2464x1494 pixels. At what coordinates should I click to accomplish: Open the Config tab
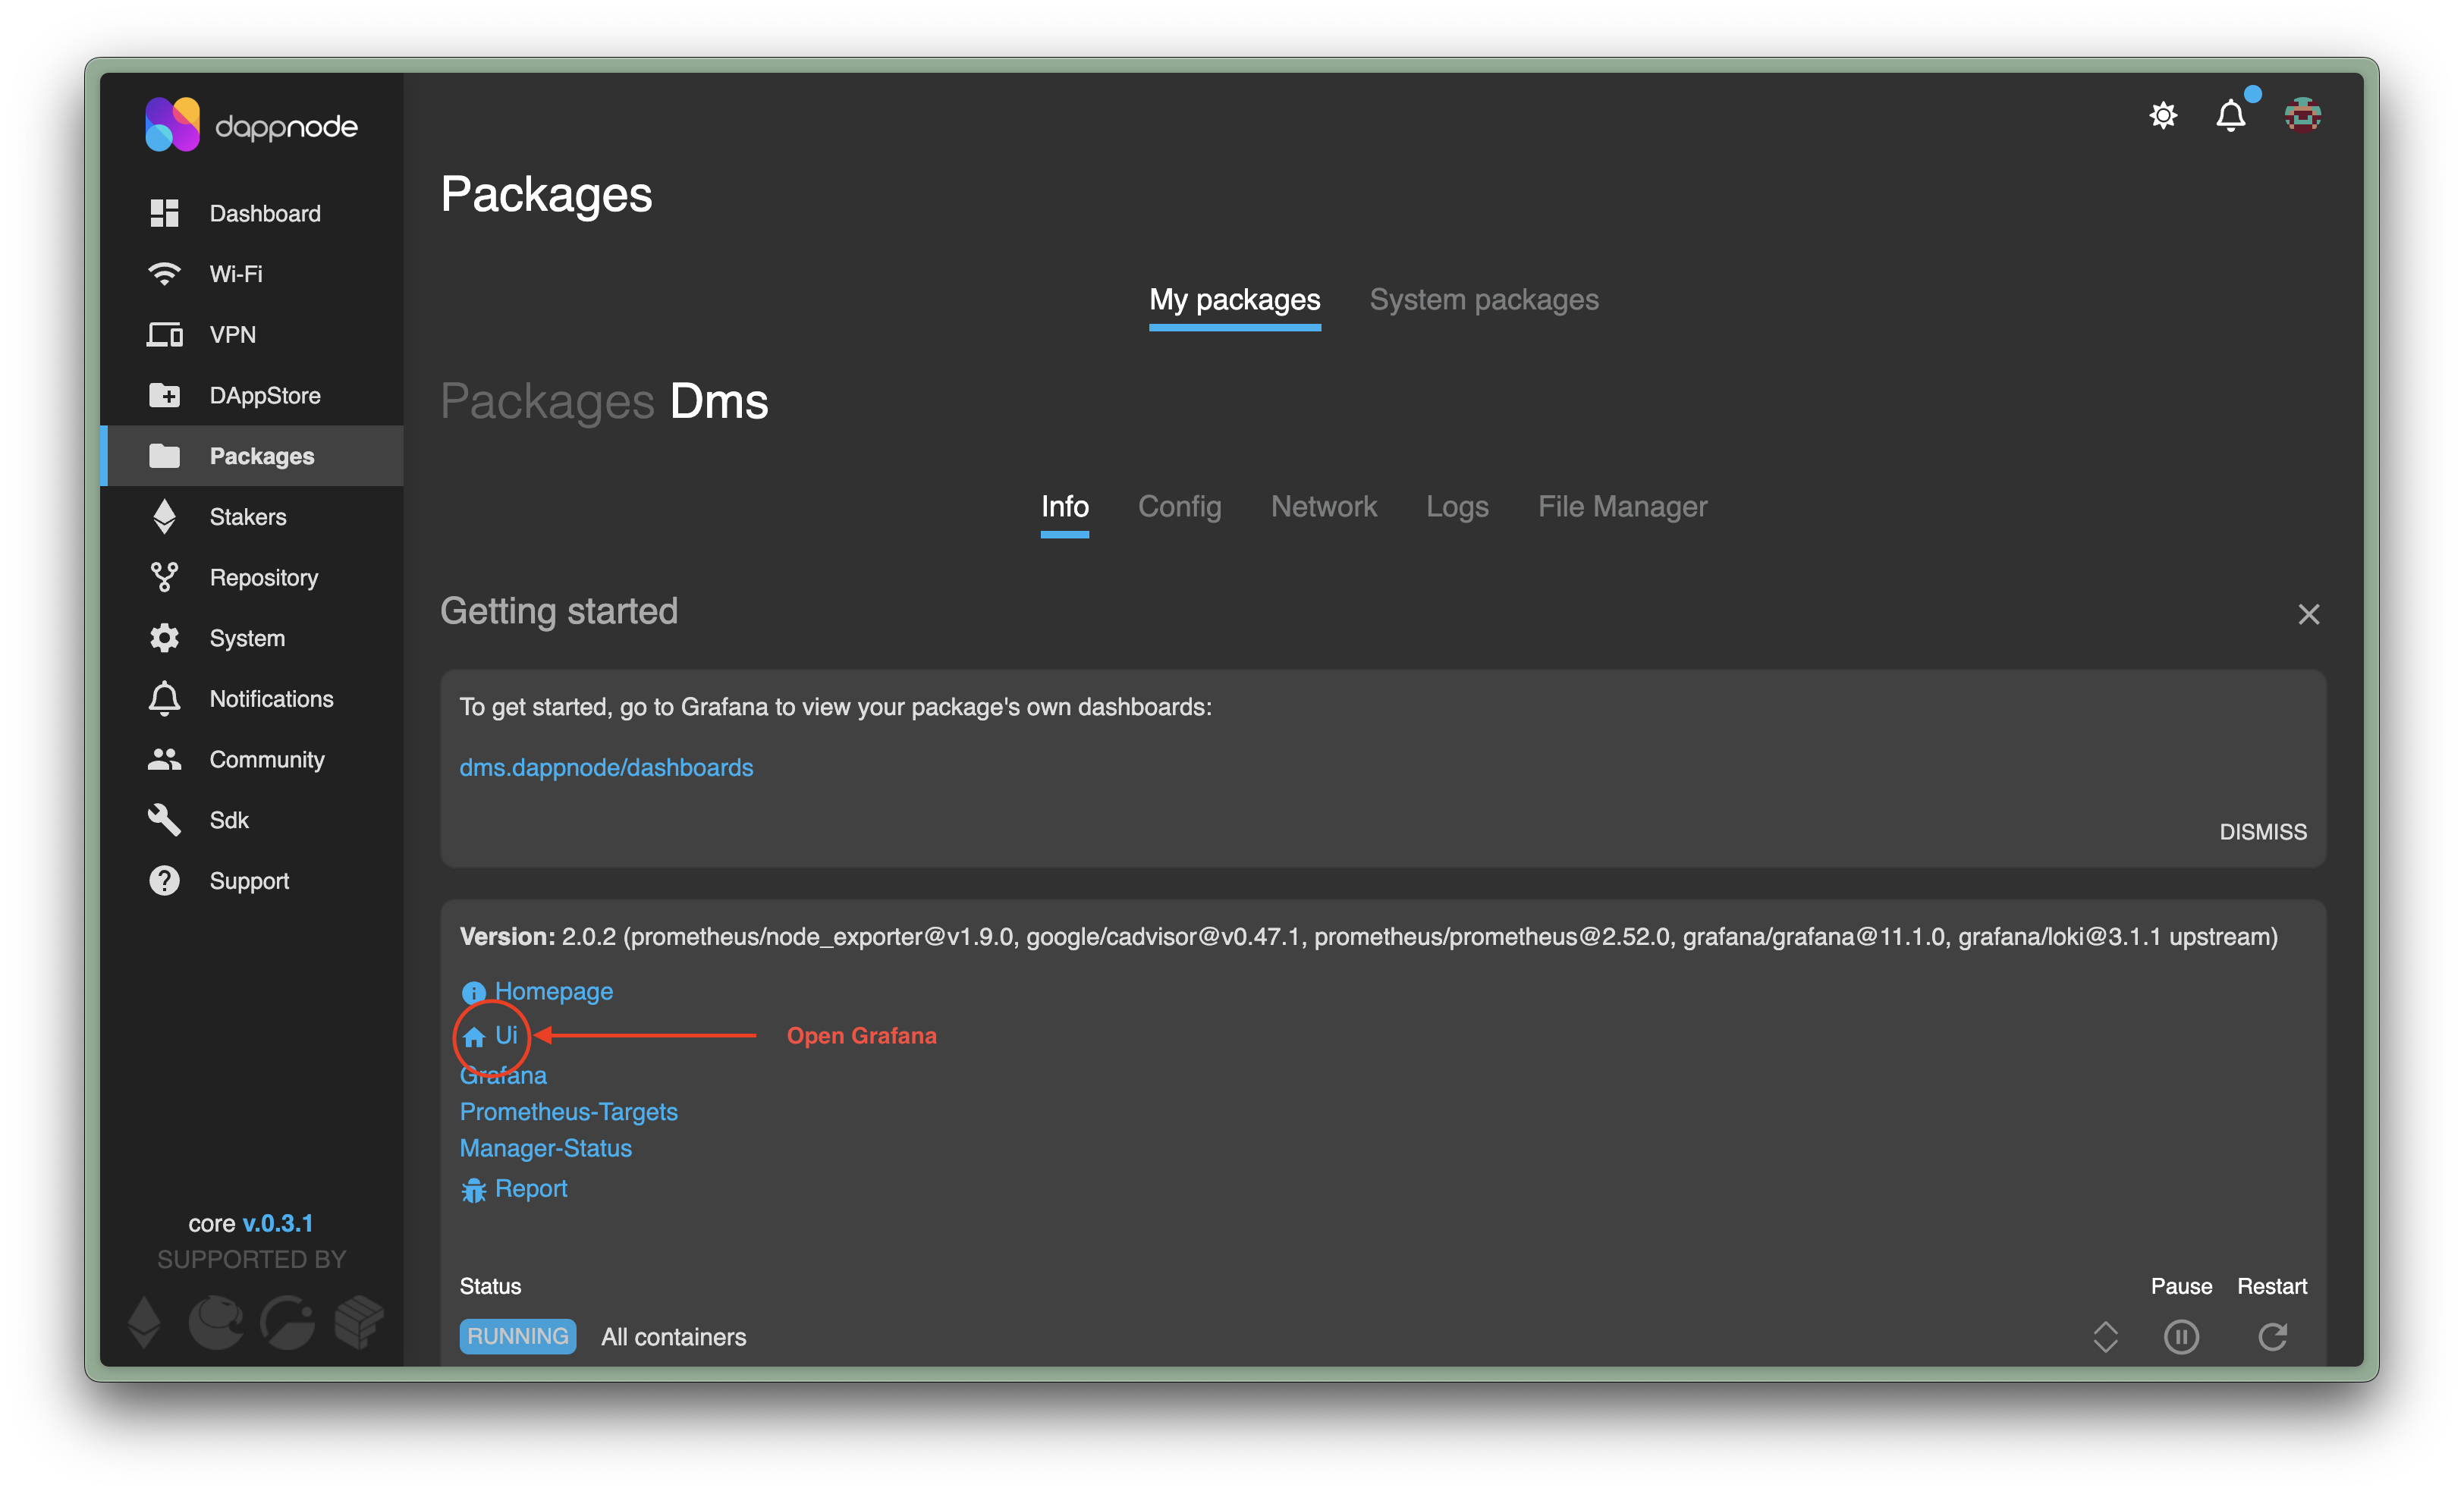tap(1179, 506)
